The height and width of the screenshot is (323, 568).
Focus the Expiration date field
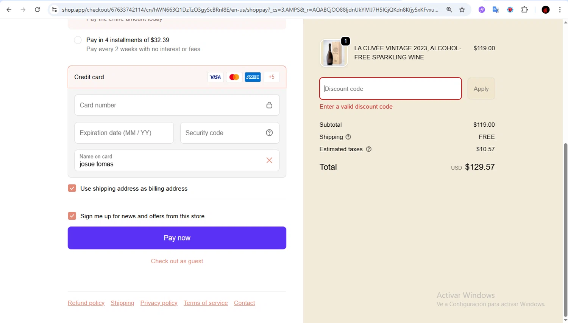pos(124,133)
